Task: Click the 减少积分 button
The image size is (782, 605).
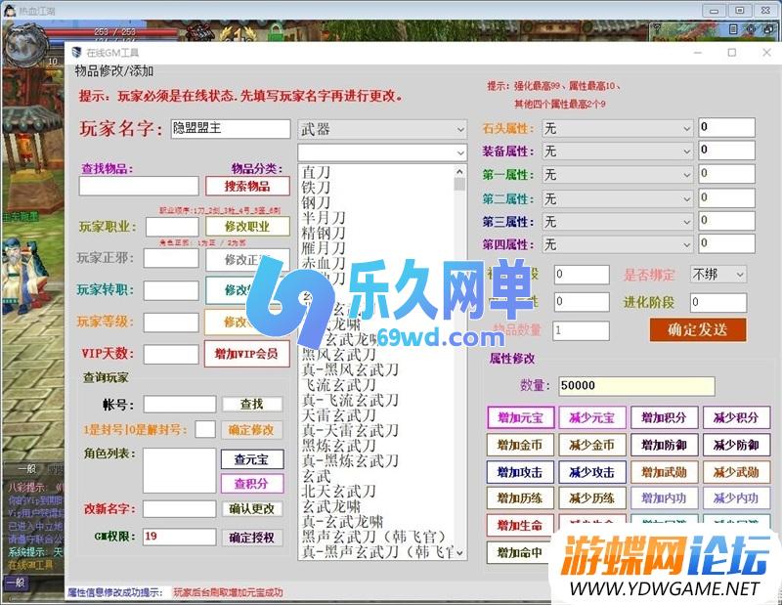Action: pyautogui.click(x=736, y=418)
